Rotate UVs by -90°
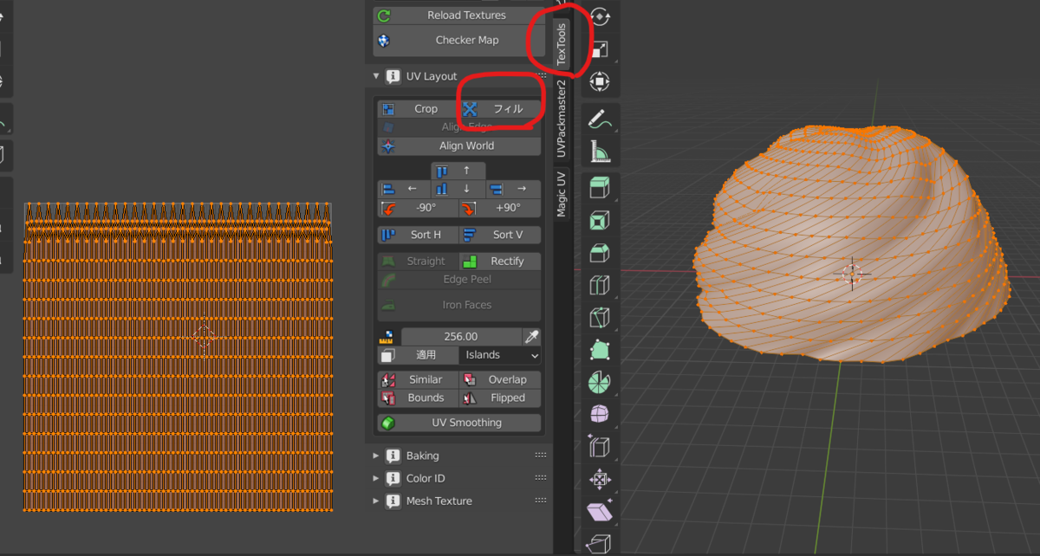 tap(418, 208)
